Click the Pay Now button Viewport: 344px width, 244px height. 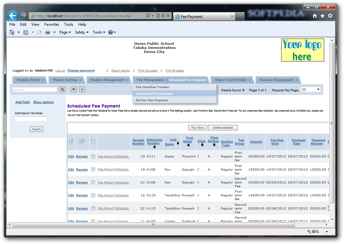click(x=198, y=127)
